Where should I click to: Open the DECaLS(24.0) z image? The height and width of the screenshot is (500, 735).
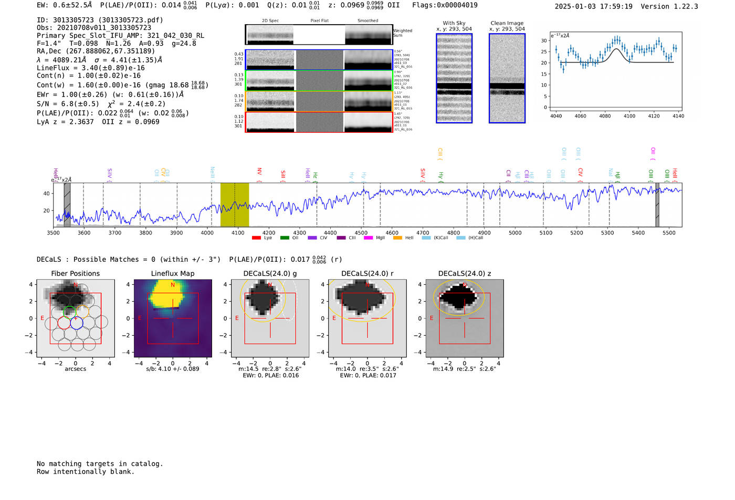click(x=465, y=318)
